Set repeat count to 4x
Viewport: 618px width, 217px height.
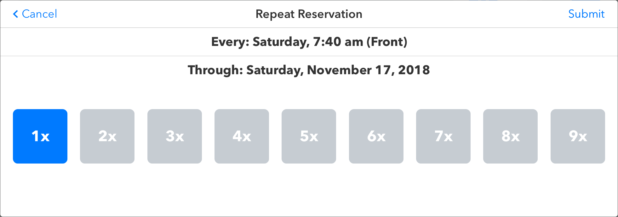(242, 136)
